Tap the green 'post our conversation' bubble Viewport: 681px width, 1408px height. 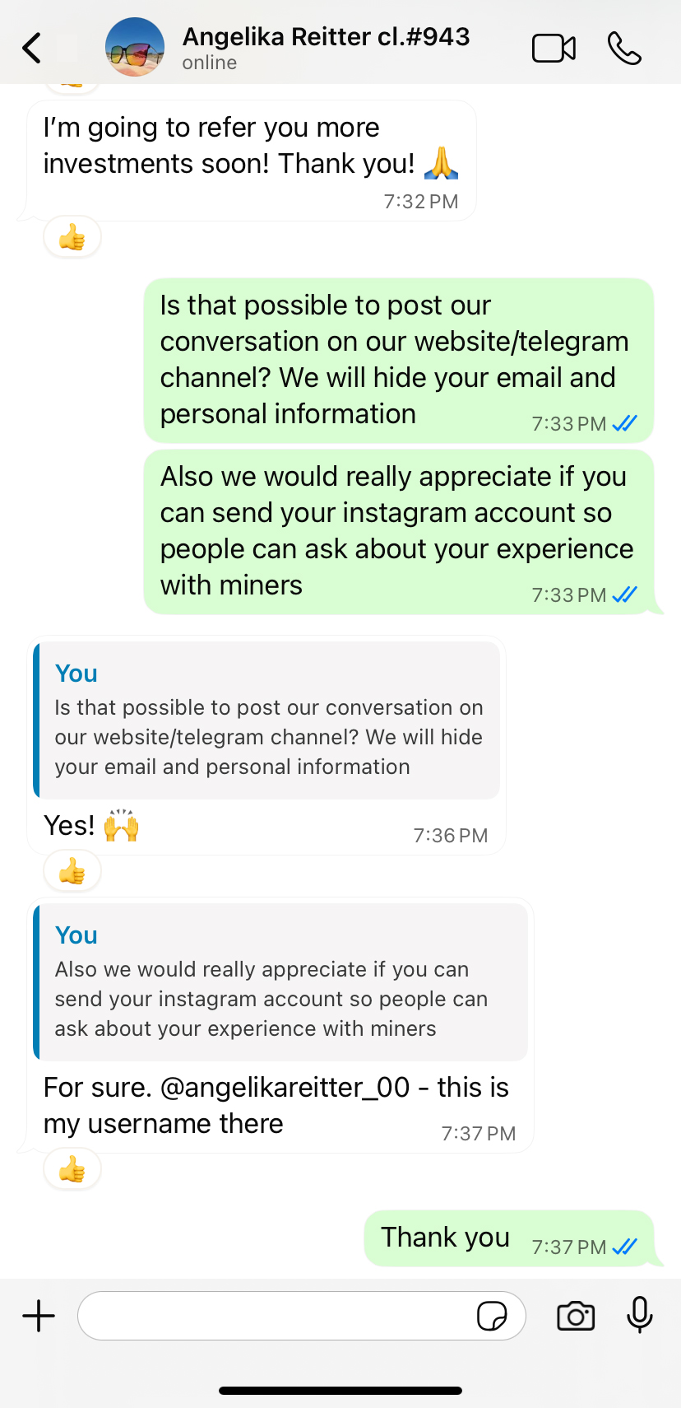coord(398,360)
